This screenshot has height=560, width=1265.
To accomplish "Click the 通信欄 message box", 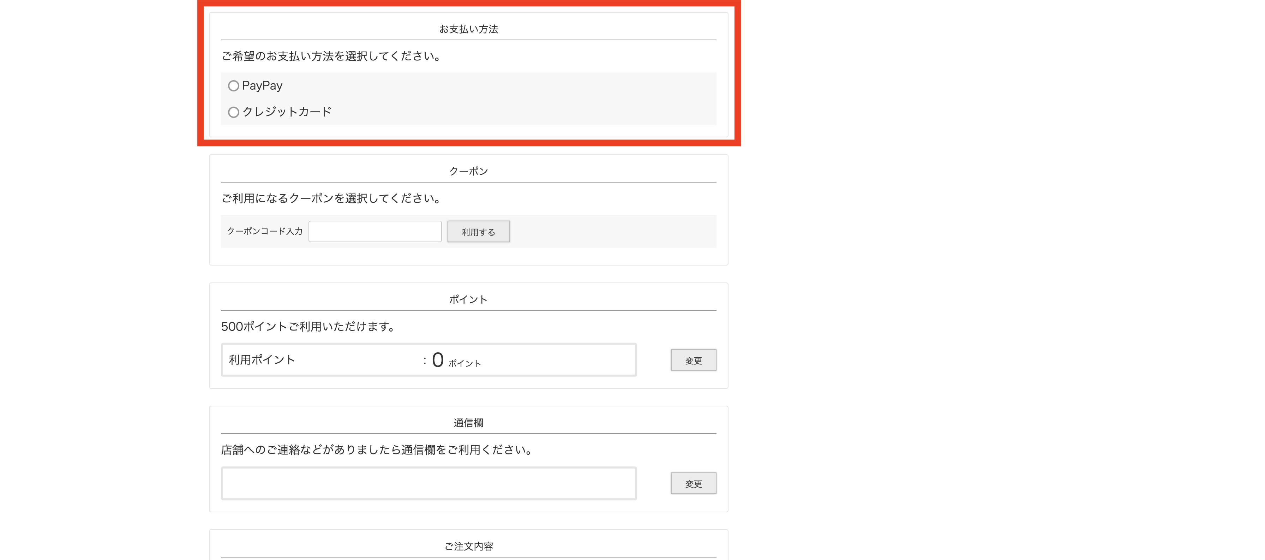I will 429,483.
